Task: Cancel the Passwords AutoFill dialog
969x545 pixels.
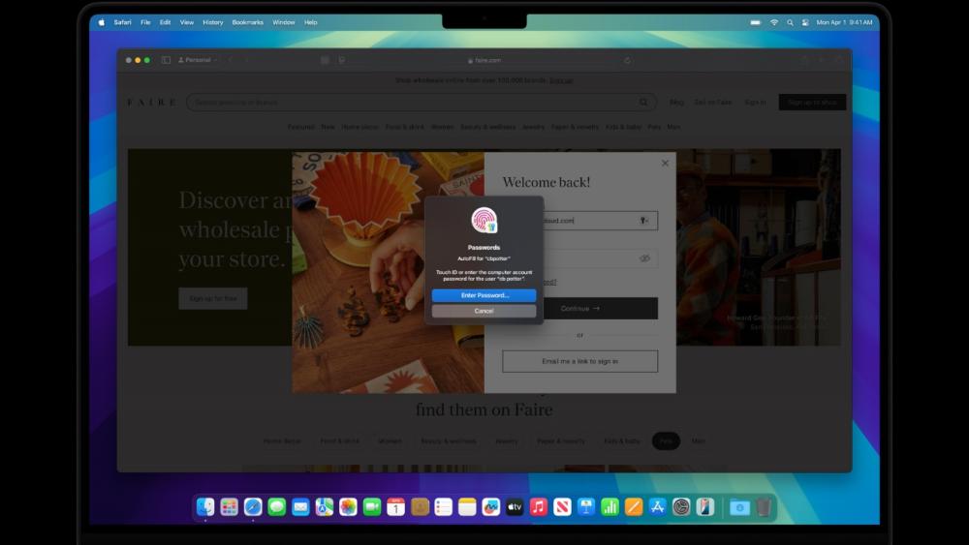Action: tap(484, 311)
